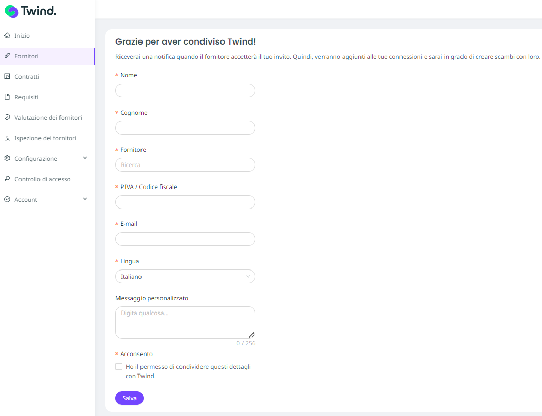This screenshot has width=542, height=416.
Task: Click the Twind logo
Action: [x=30, y=11]
